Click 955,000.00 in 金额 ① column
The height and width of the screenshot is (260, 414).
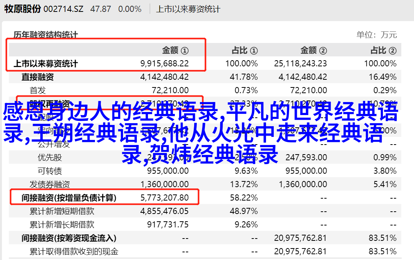168,171
